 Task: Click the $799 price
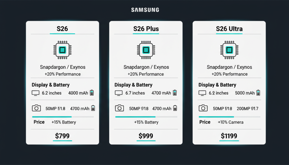click(62, 136)
